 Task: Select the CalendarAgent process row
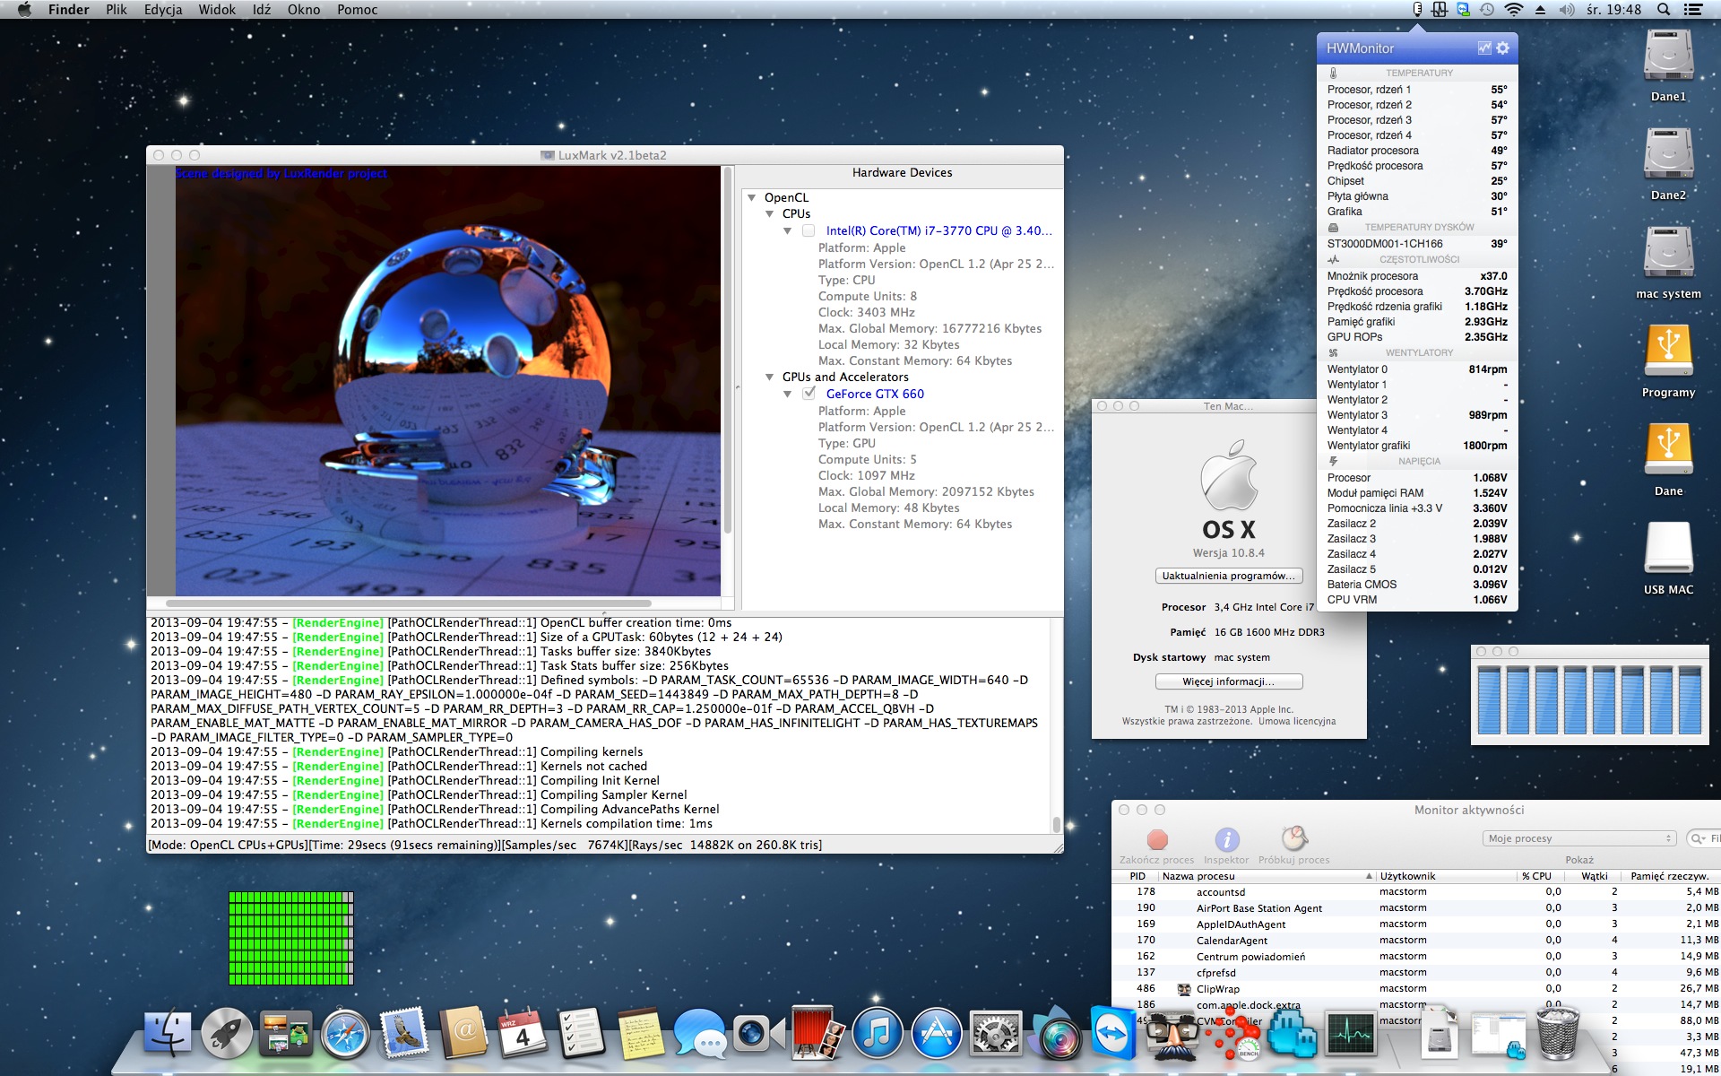click(x=1416, y=941)
